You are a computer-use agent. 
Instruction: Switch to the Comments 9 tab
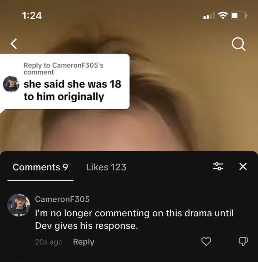(40, 167)
